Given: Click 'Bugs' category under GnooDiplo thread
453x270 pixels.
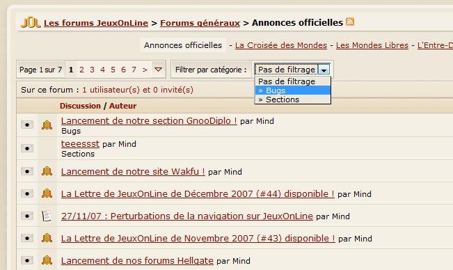Looking at the screenshot, I should coord(71,131).
